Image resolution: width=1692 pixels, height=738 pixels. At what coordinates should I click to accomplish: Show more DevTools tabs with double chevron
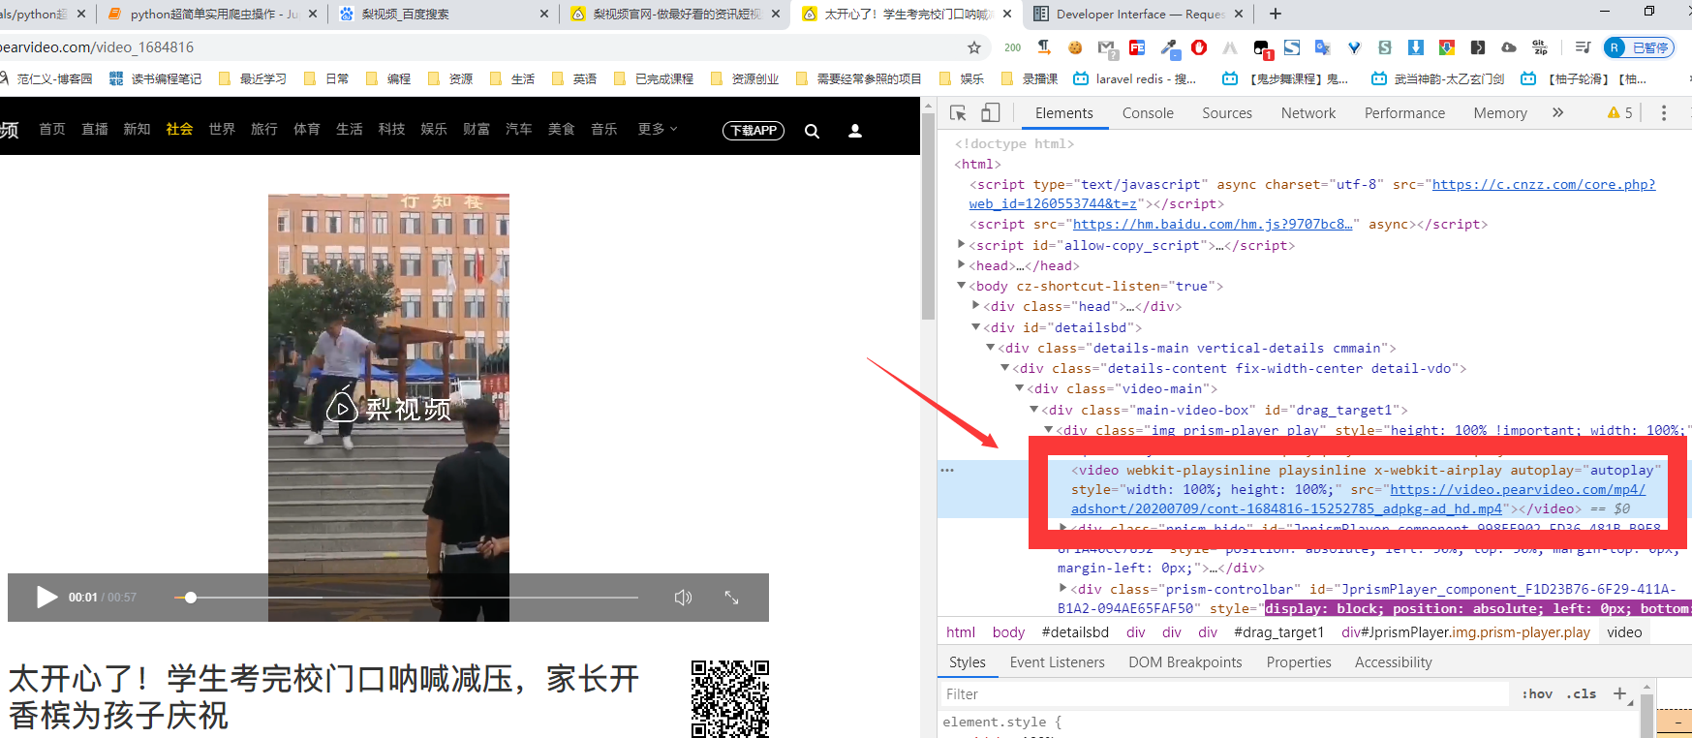coord(1557,113)
